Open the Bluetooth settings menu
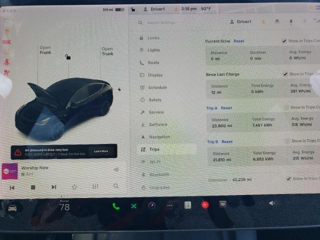Screen dimensions: 320x240 tap(155, 174)
